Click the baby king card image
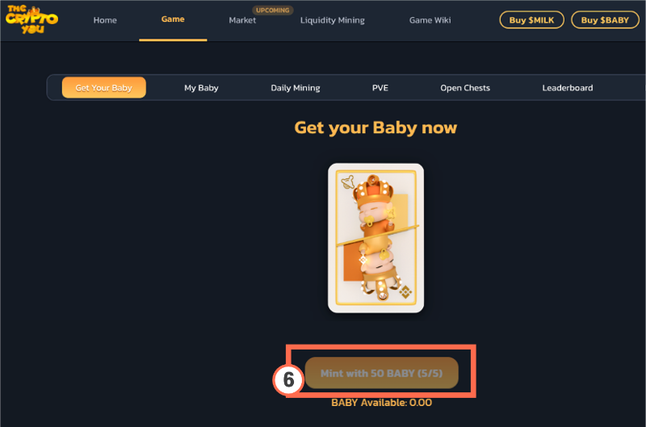Image resolution: width=646 pixels, height=427 pixels. [x=375, y=238]
